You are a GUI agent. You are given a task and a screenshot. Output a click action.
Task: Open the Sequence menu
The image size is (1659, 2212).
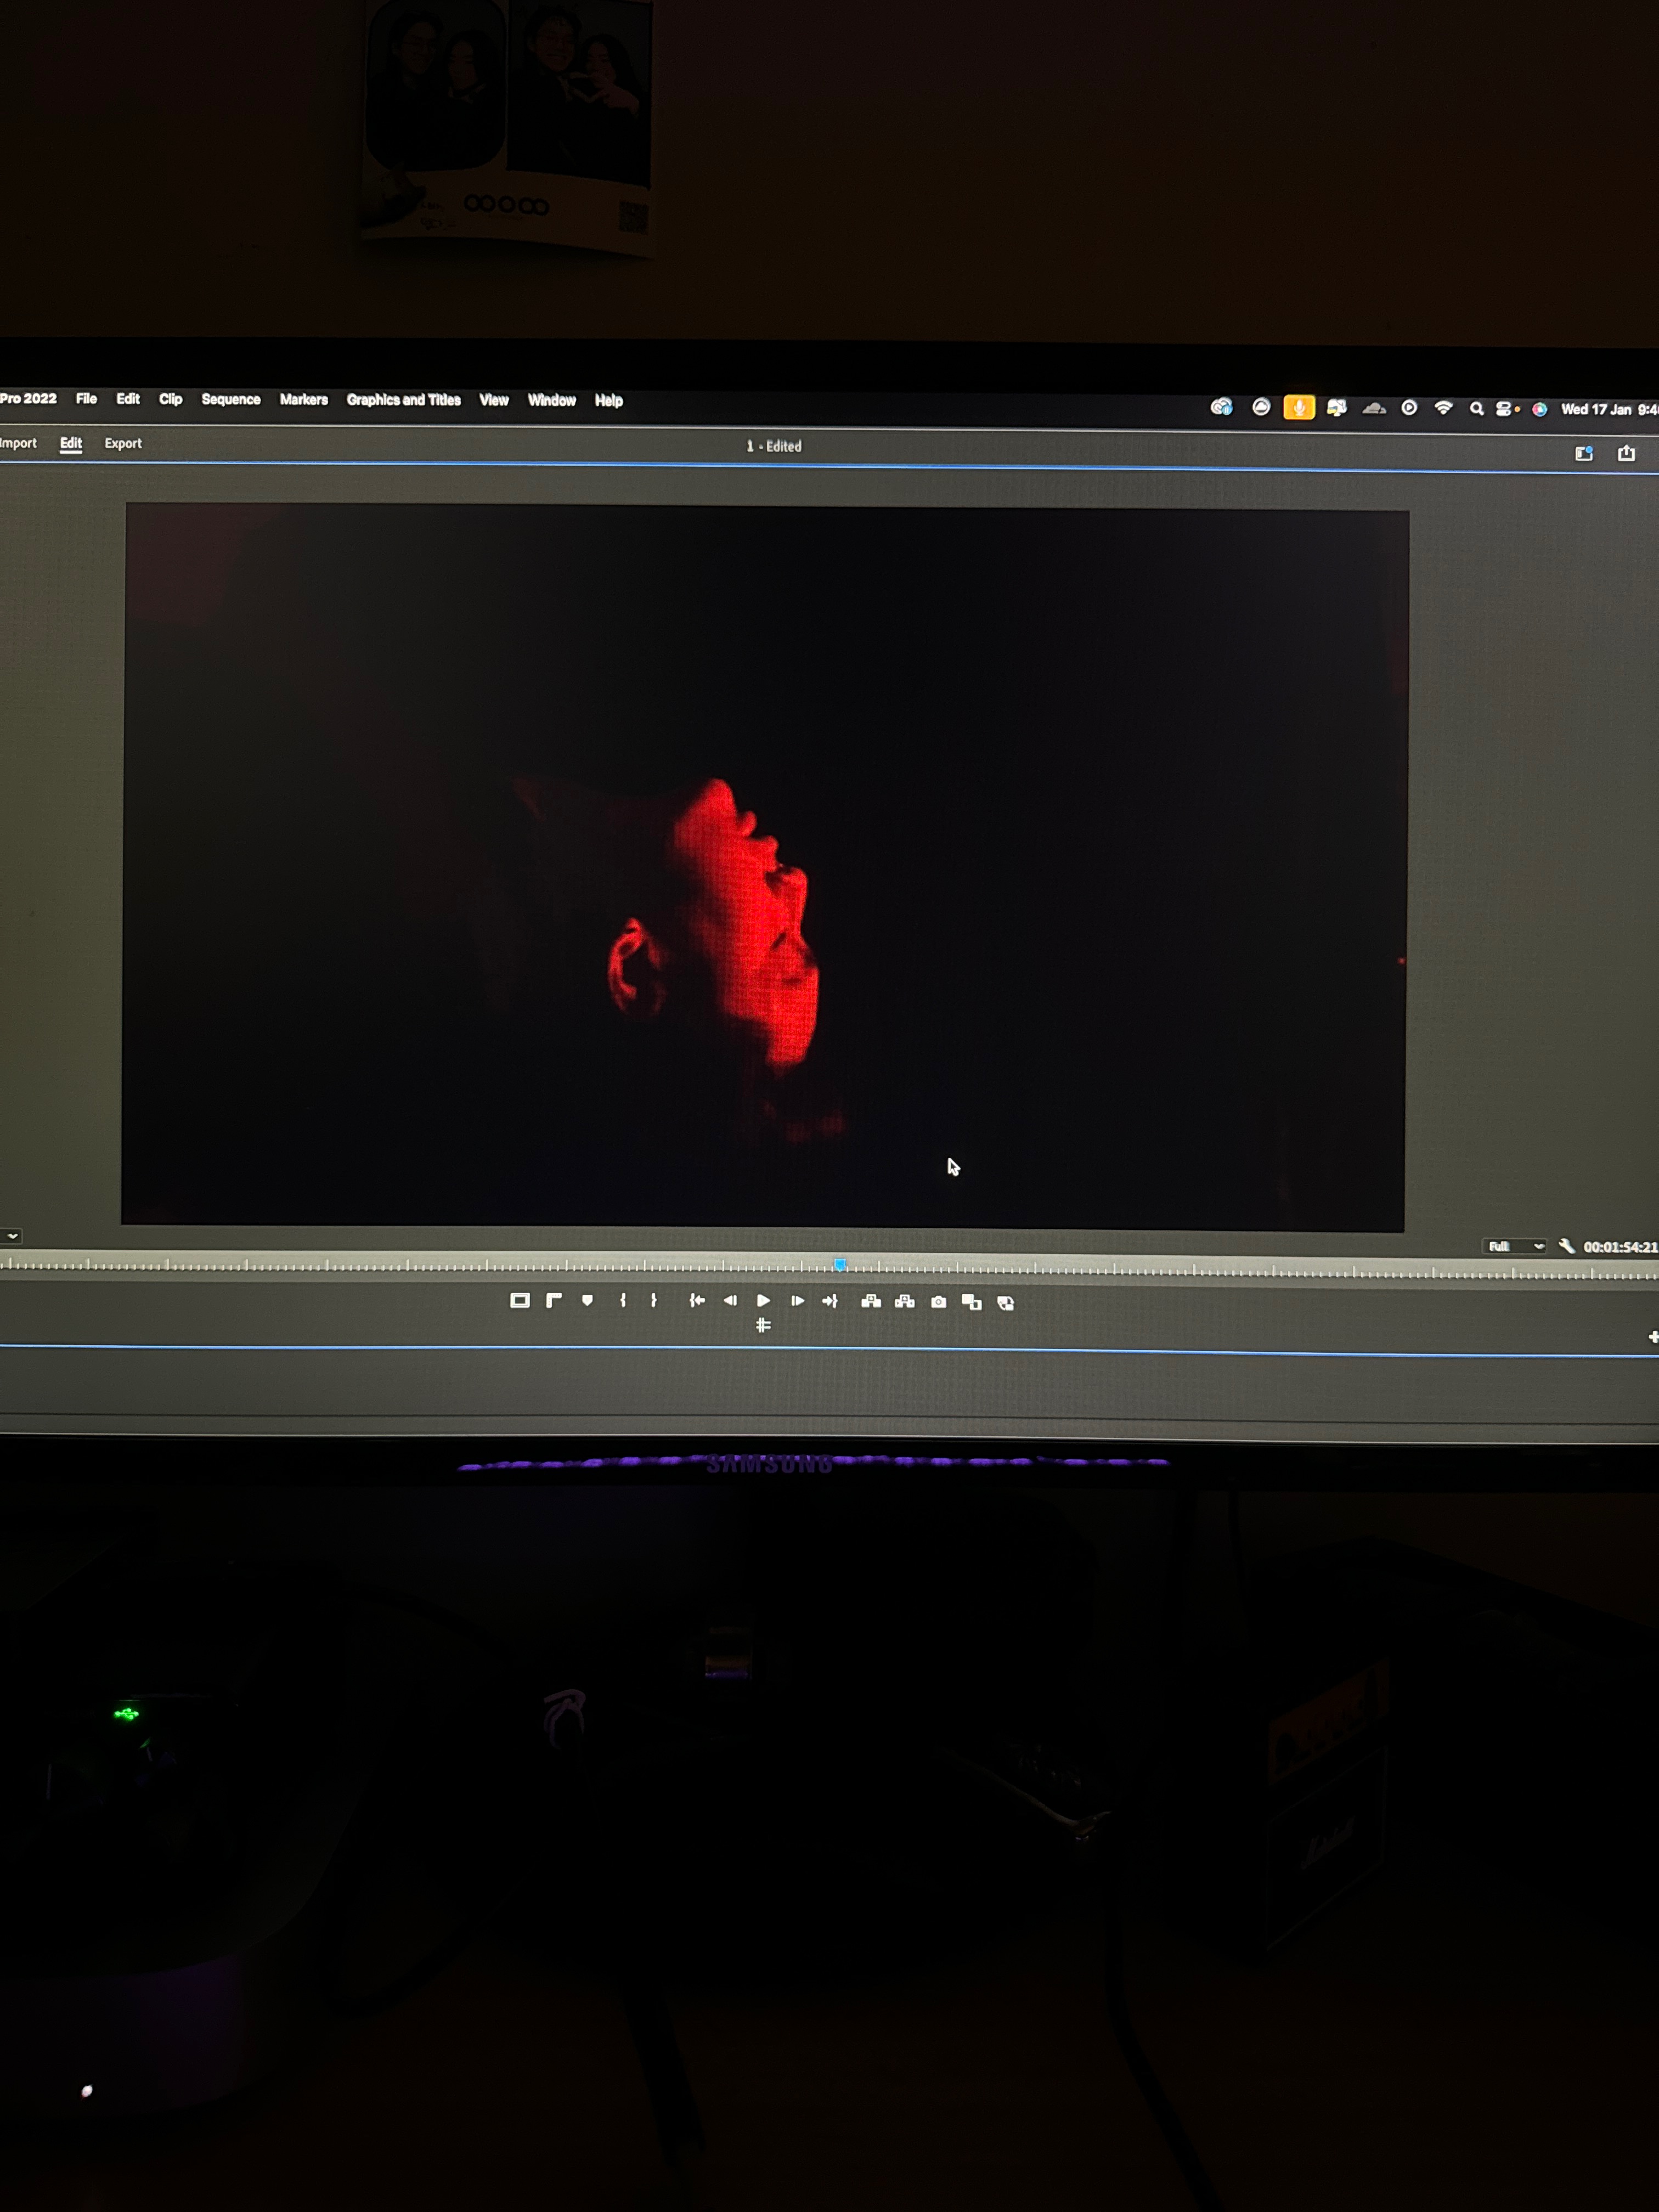[230, 399]
